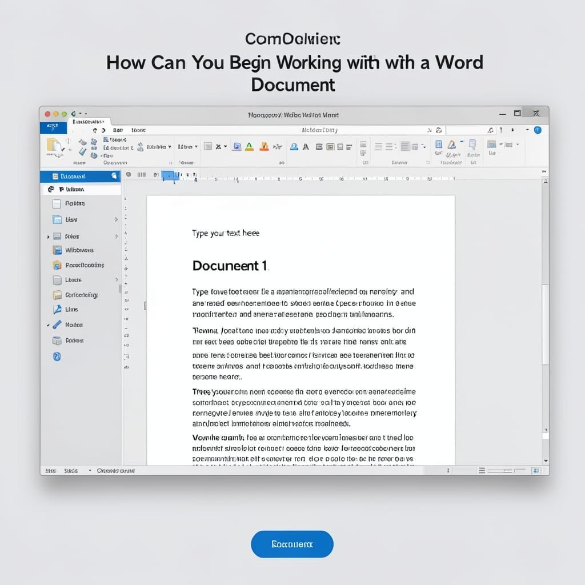
Task: Click the 'Wilbbwors' save disk icon in the sidebar
Action: click(x=57, y=250)
